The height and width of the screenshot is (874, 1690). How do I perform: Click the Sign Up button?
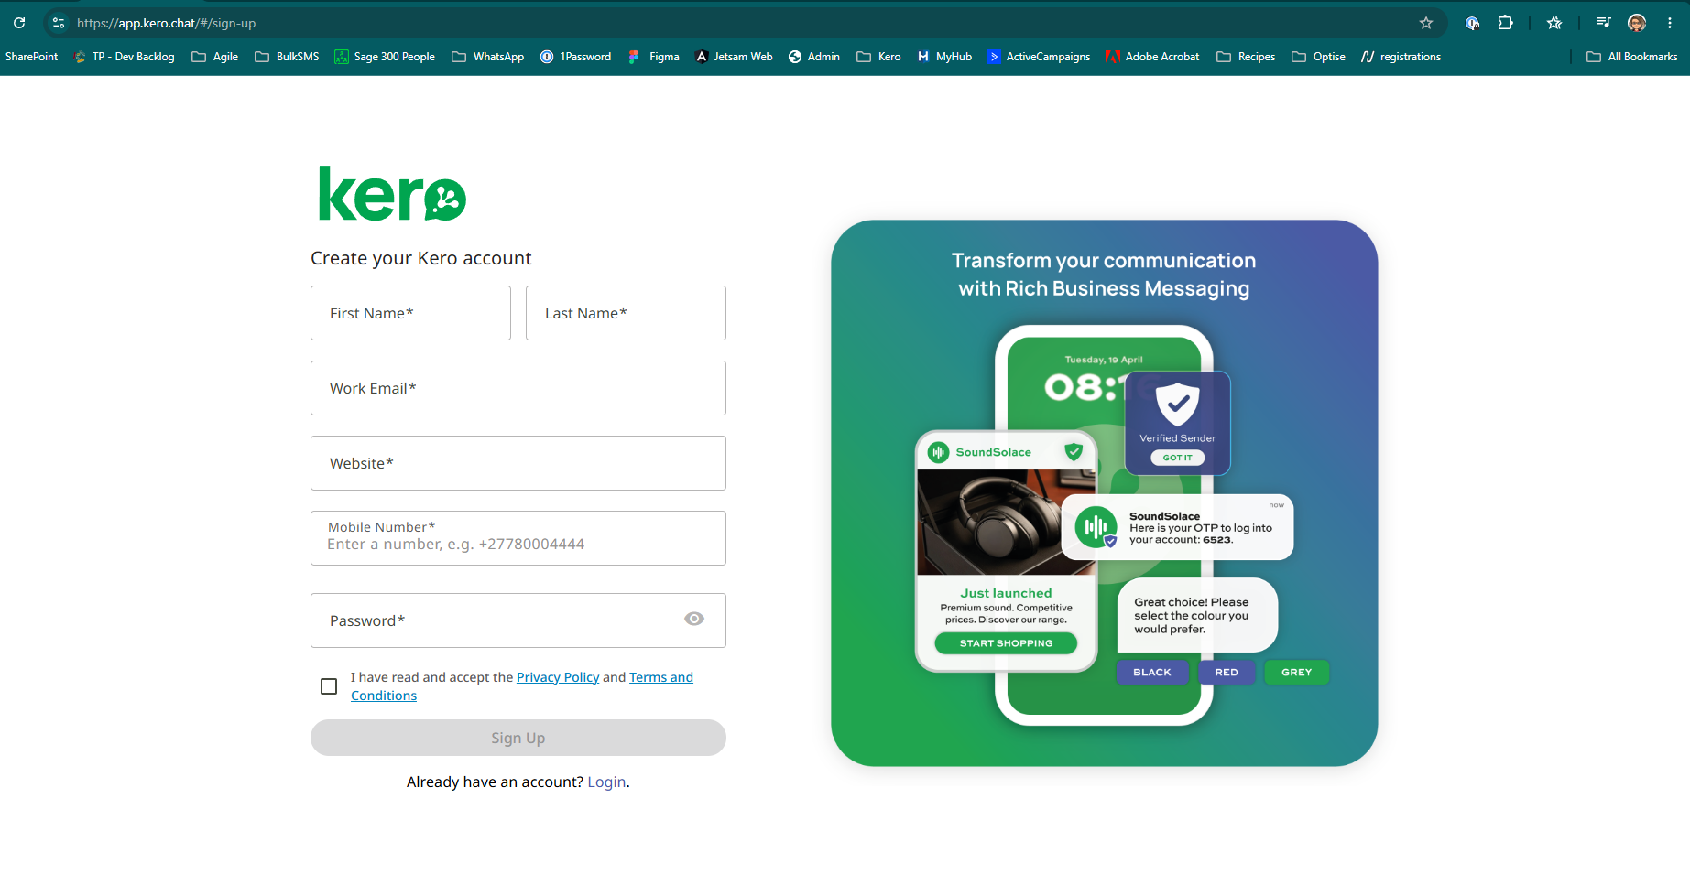tap(518, 738)
